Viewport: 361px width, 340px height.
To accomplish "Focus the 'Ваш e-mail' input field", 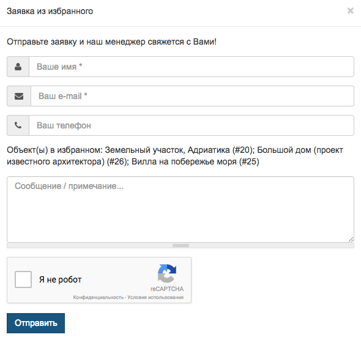I will pyautogui.click(x=192, y=96).
